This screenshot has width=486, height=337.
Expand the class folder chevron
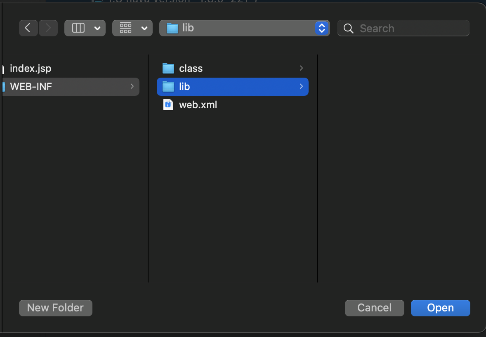(x=301, y=68)
